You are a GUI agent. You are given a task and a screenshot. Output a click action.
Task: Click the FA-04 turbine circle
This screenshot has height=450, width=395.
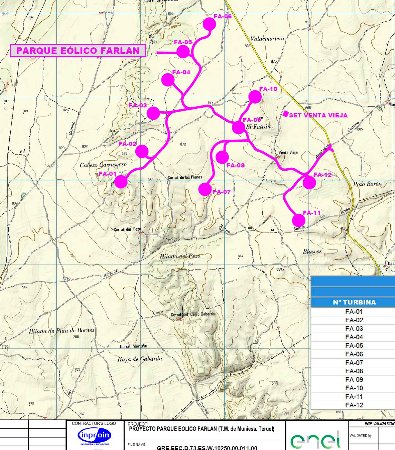[168, 80]
